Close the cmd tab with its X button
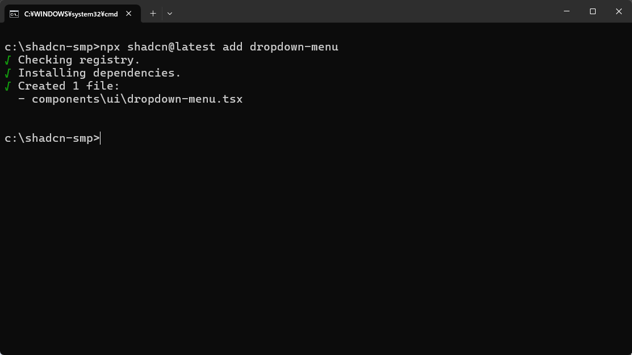 pos(128,13)
